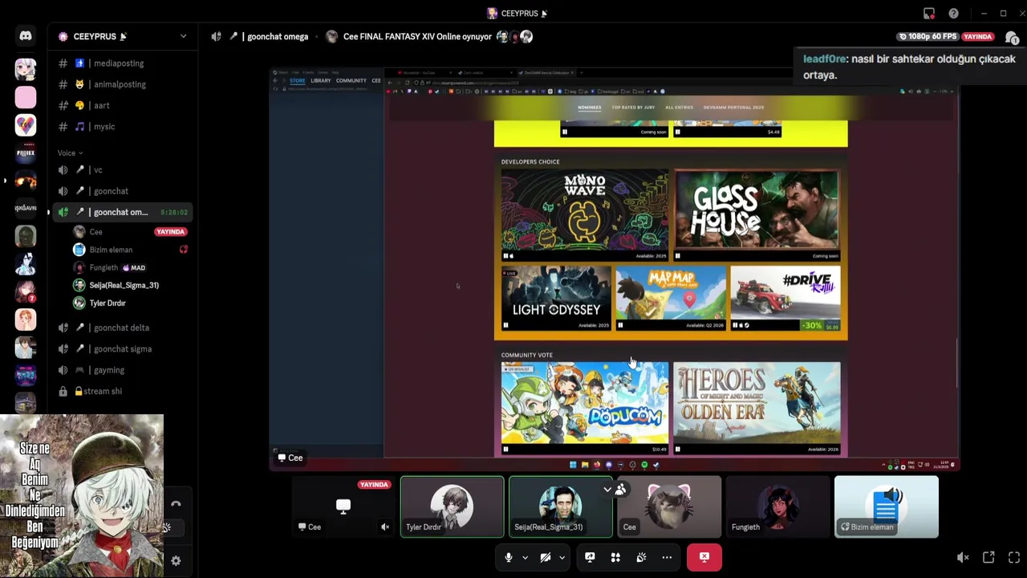Screen dimensions: 1027x578
Task: Click ALL ENTRIES tab in streamed page
Action: click(679, 108)
